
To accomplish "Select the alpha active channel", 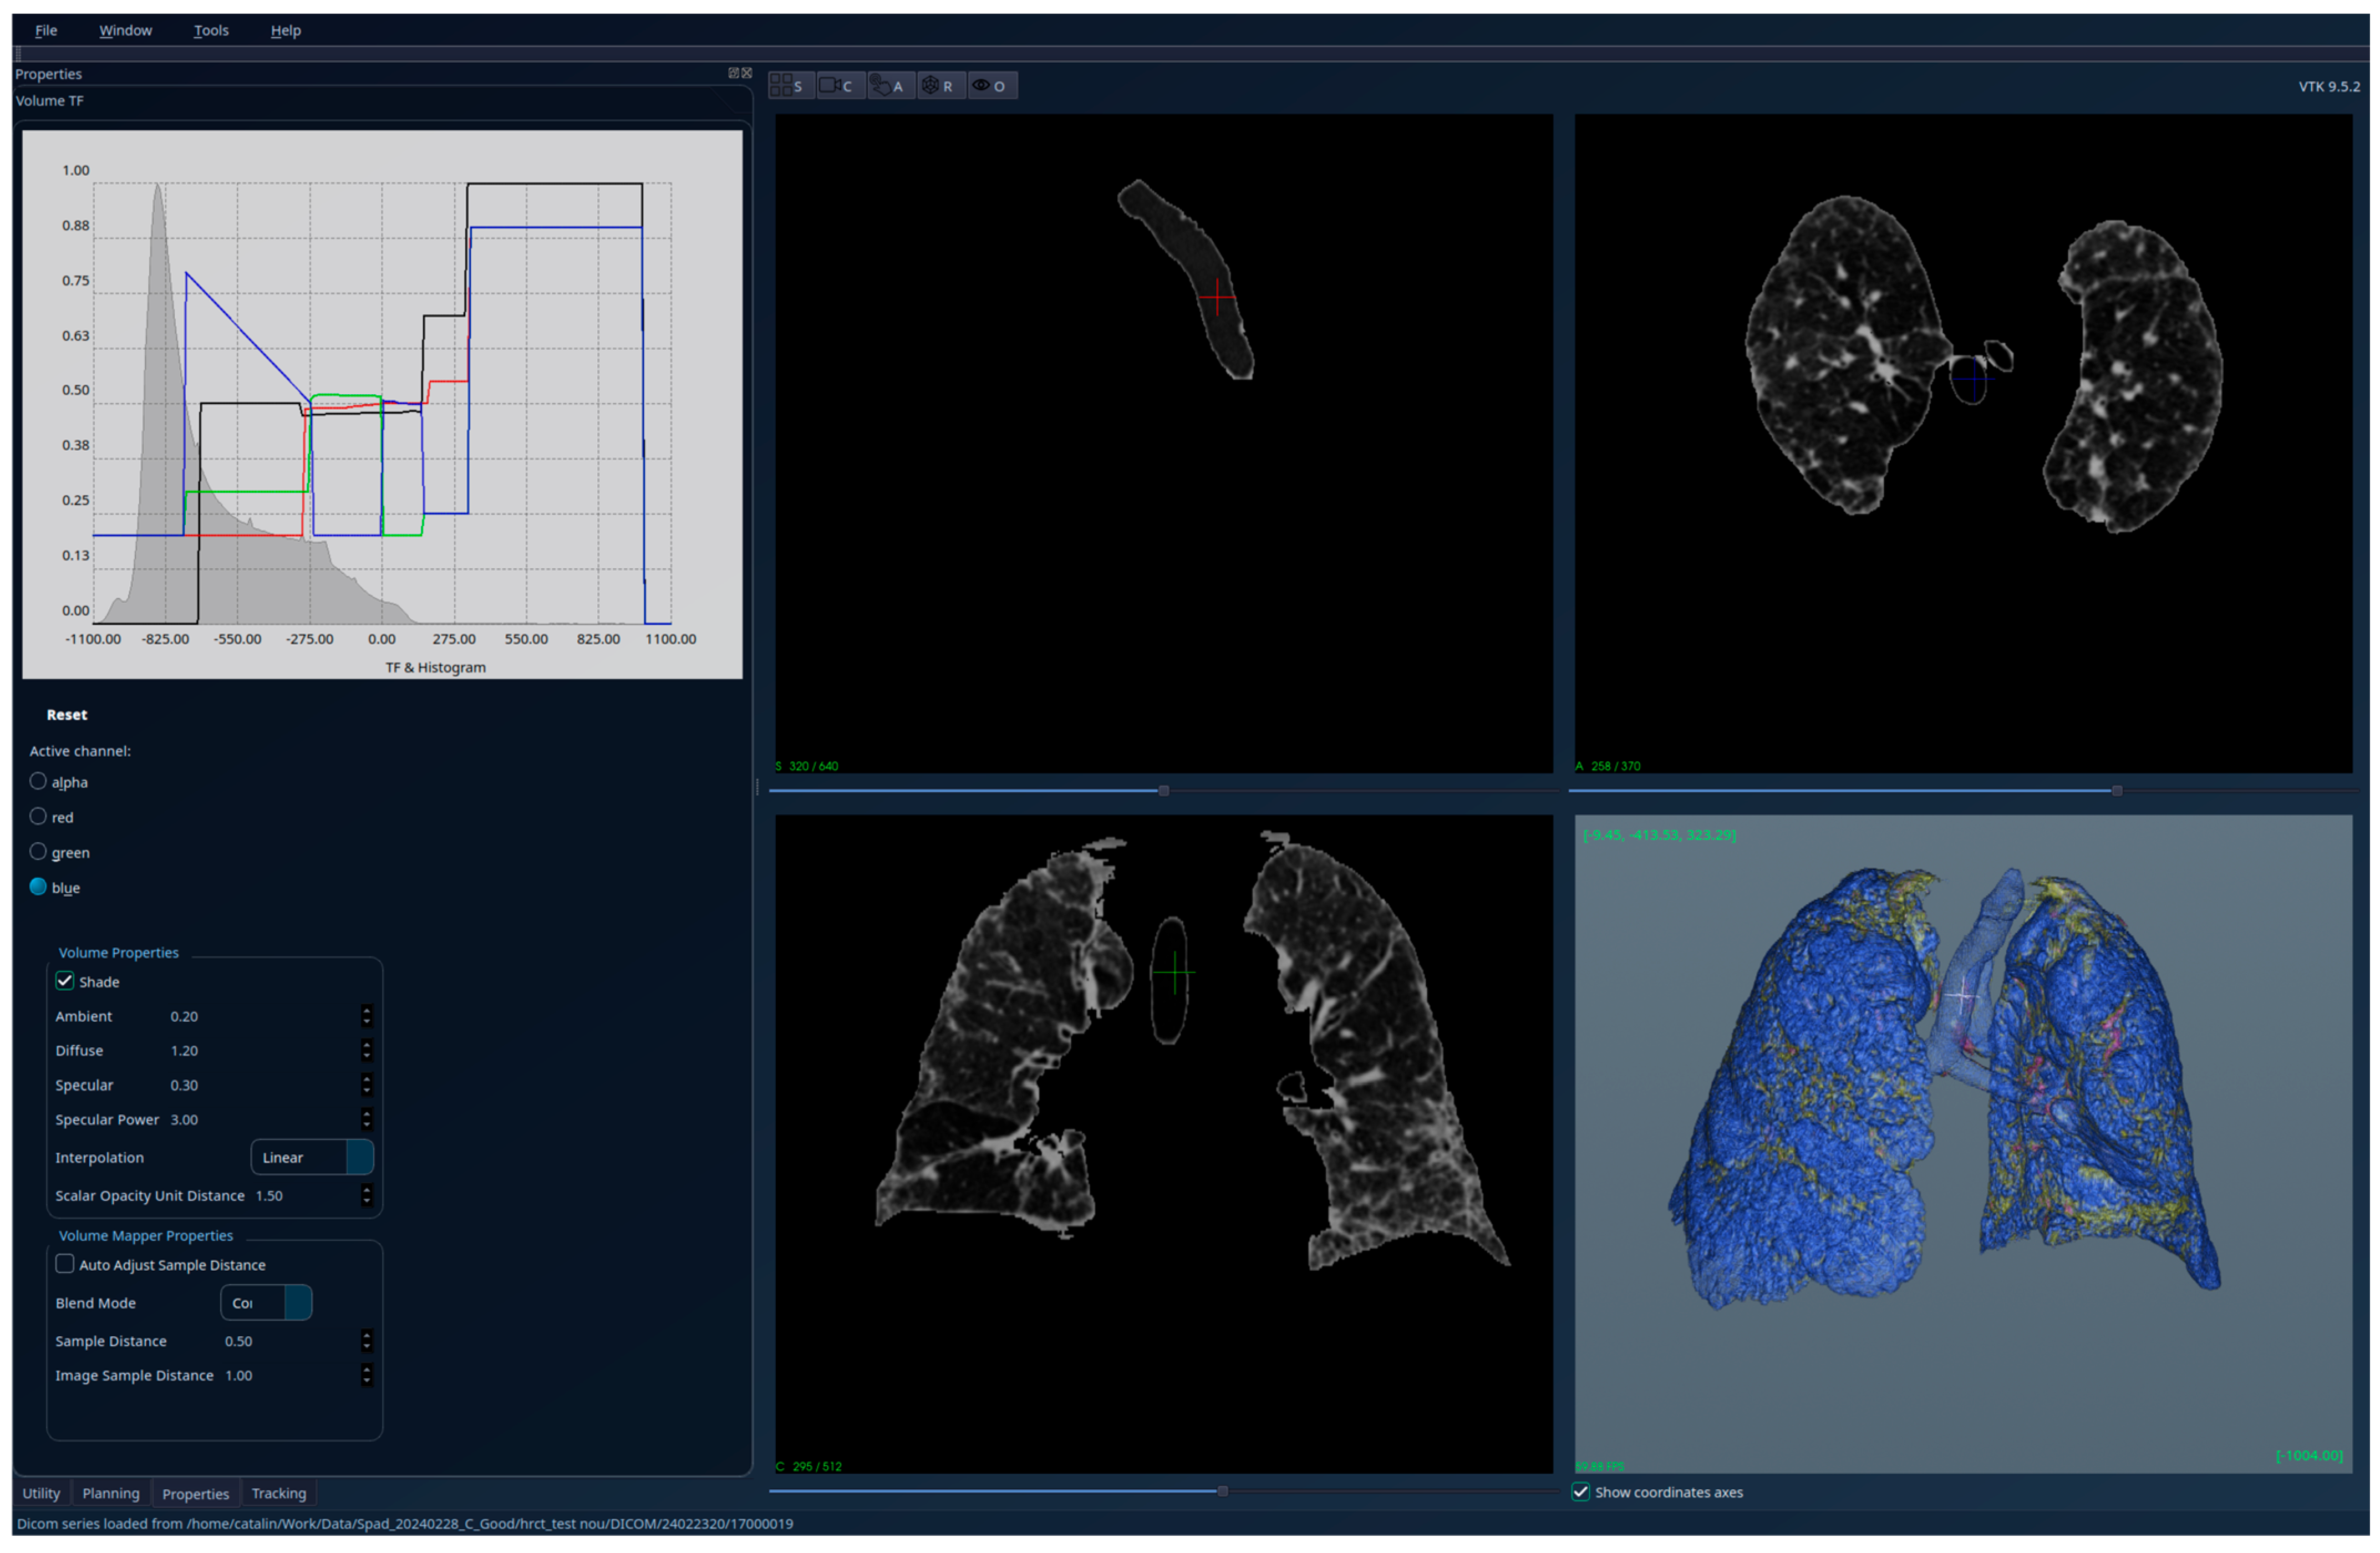I will [38, 781].
